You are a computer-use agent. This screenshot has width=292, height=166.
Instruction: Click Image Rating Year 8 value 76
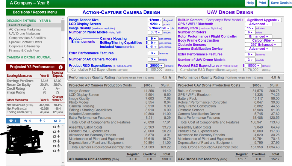[44, 92]
